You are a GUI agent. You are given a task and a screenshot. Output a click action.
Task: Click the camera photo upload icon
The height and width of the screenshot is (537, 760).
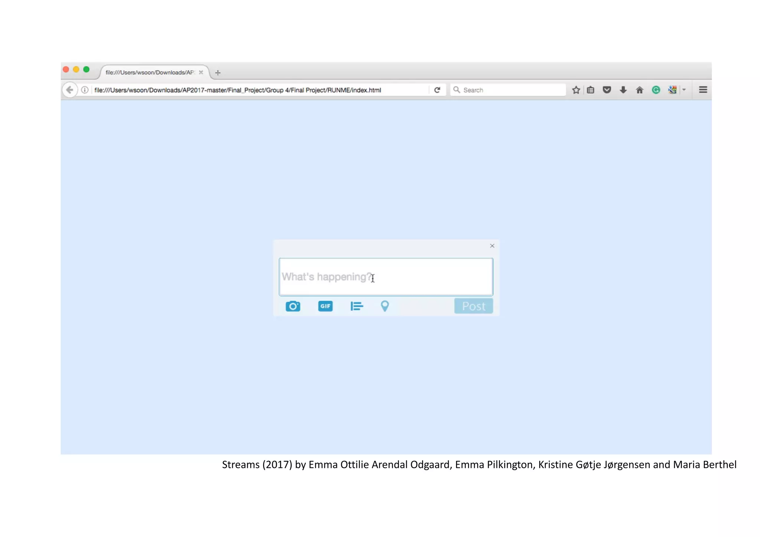293,306
